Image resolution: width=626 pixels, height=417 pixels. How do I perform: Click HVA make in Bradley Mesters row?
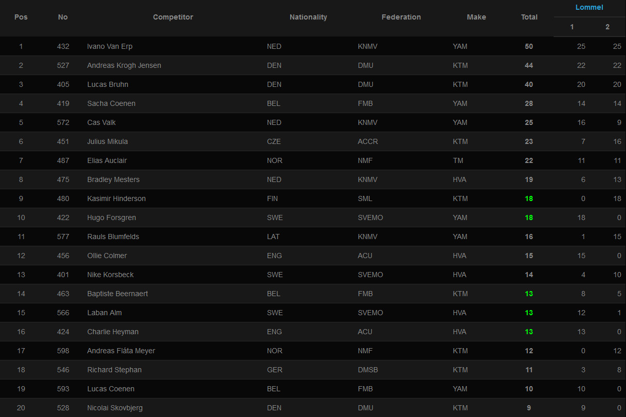click(460, 179)
